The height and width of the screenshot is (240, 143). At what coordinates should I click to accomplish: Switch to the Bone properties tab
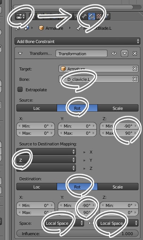pos(84,16)
